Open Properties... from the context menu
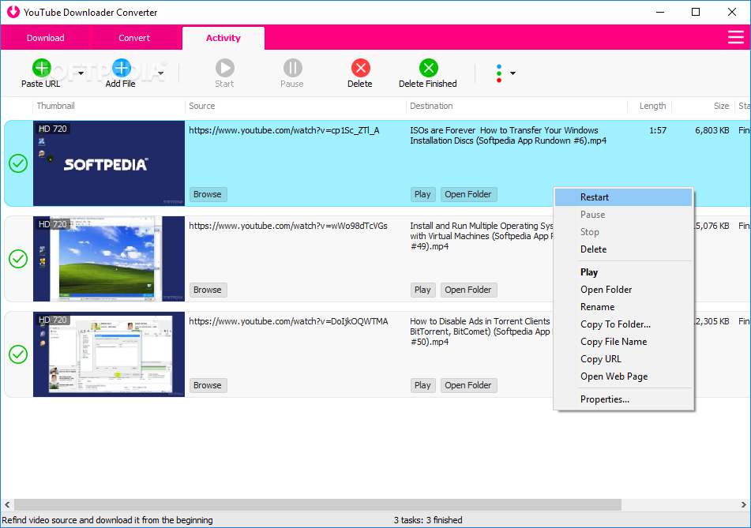Image resolution: width=751 pixels, height=528 pixels. pos(624,399)
